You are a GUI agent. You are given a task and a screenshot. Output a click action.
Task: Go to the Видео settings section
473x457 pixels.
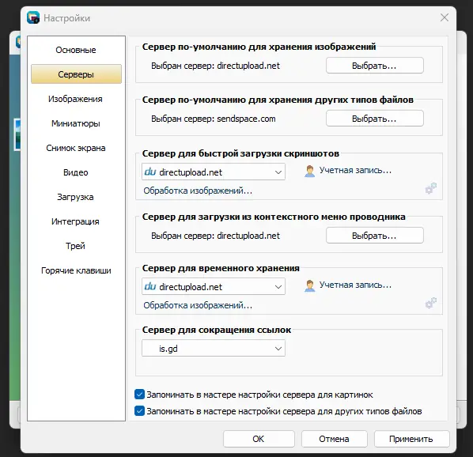point(76,172)
